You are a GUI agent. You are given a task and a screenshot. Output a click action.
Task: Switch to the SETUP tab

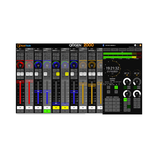pos(114,50)
